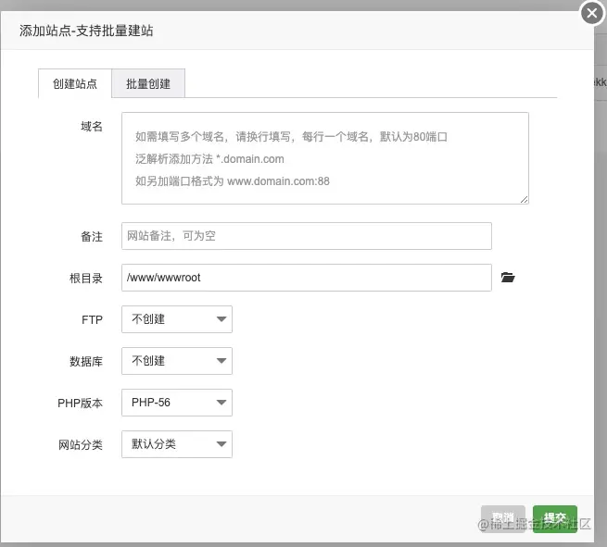
Task: Open the folder browser icon beside root directory
Action: pos(508,277)
